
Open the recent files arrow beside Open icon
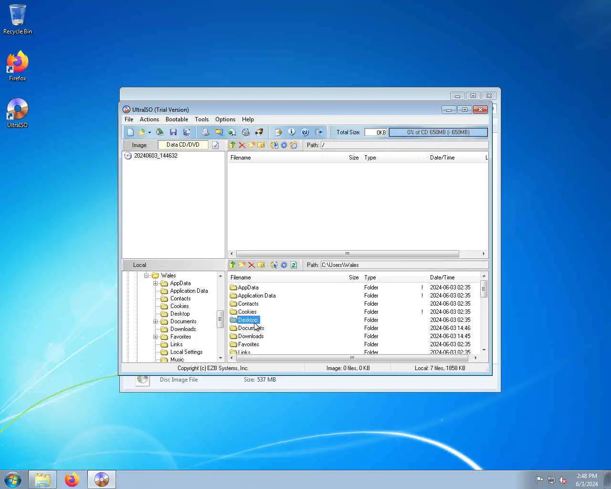click(149, 132)
